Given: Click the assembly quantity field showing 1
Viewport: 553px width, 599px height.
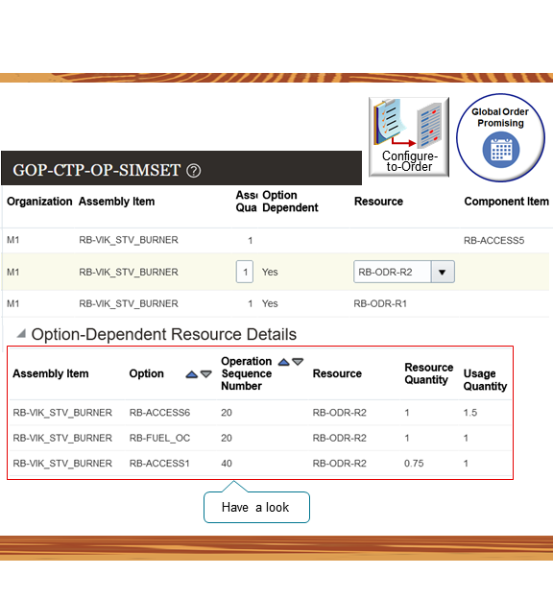Looking at the screenshot, I should (245, 272).
